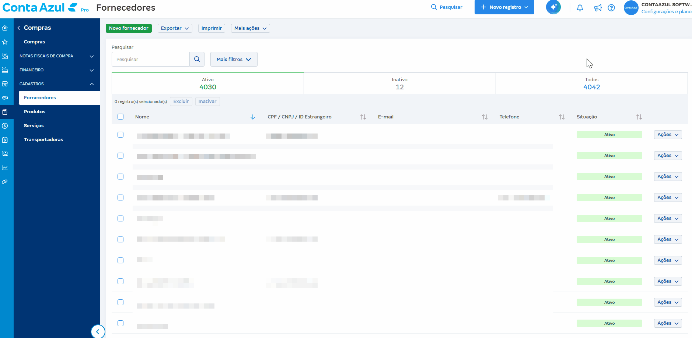The height and width of the screenshot is (338, 692).
Task: Toggle the select-all checkbox in table header
Action: 120,117
